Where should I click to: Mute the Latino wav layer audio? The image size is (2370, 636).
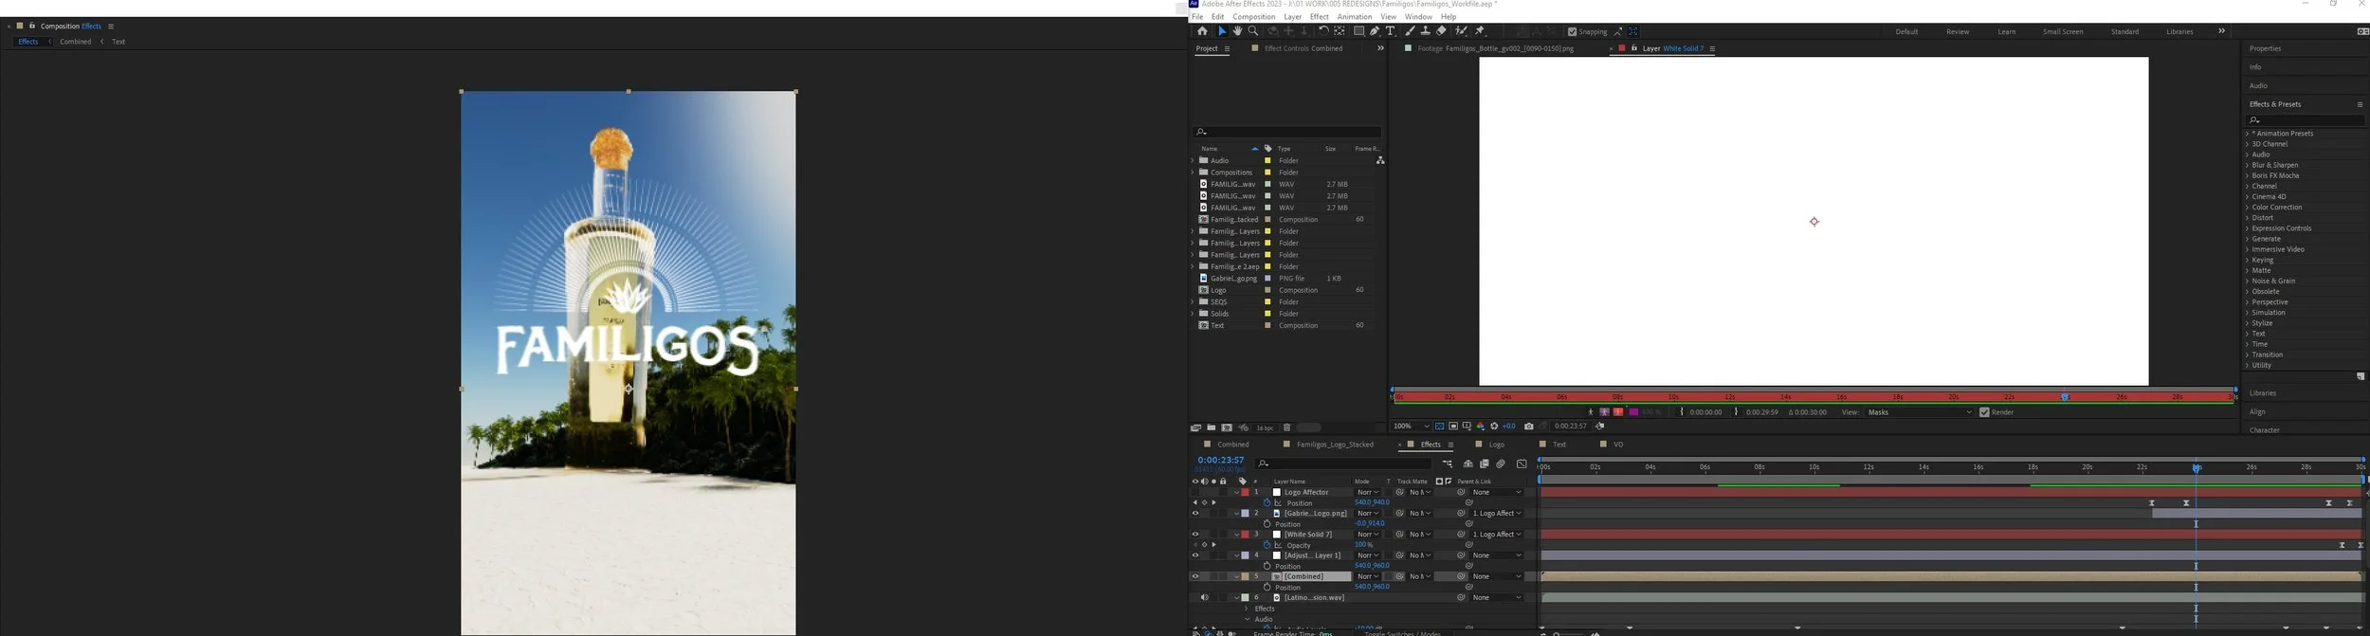1205,597
